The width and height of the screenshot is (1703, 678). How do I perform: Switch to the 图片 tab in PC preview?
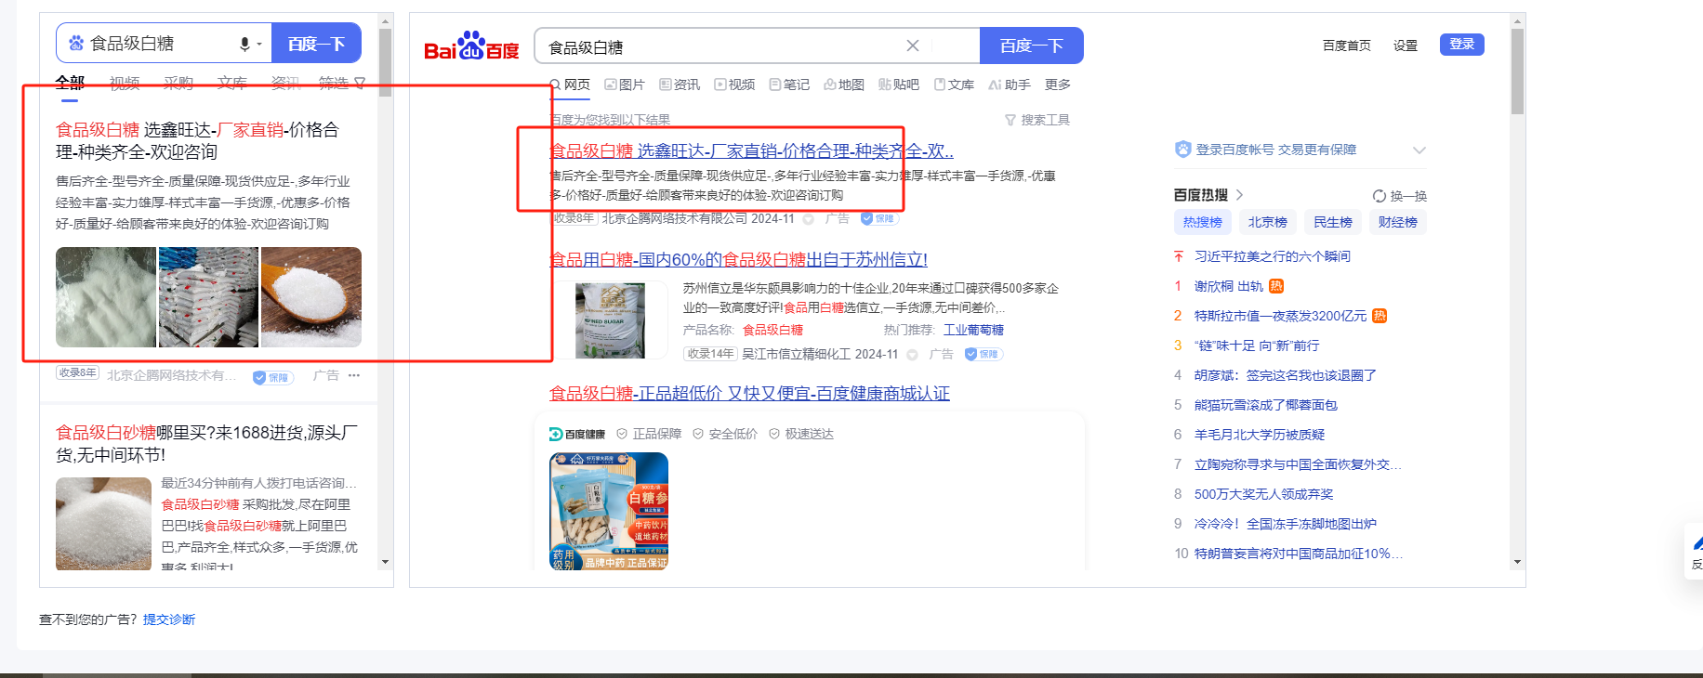(x=625, y=85)
